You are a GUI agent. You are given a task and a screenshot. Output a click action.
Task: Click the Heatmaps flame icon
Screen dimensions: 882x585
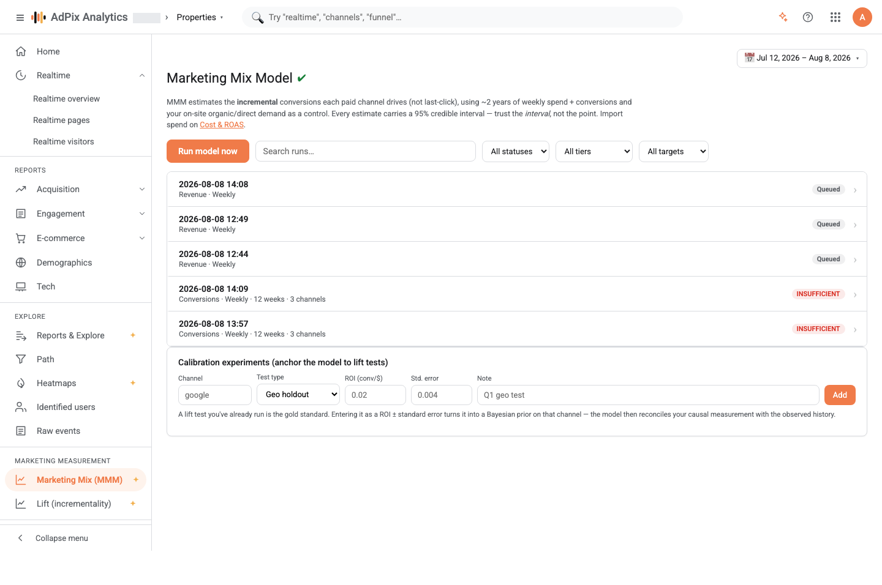pyautogui.click(x=21, y=383)
